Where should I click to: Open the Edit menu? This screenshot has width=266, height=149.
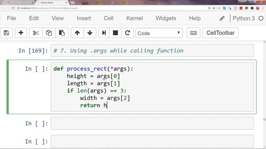click(x=34, y=18)
